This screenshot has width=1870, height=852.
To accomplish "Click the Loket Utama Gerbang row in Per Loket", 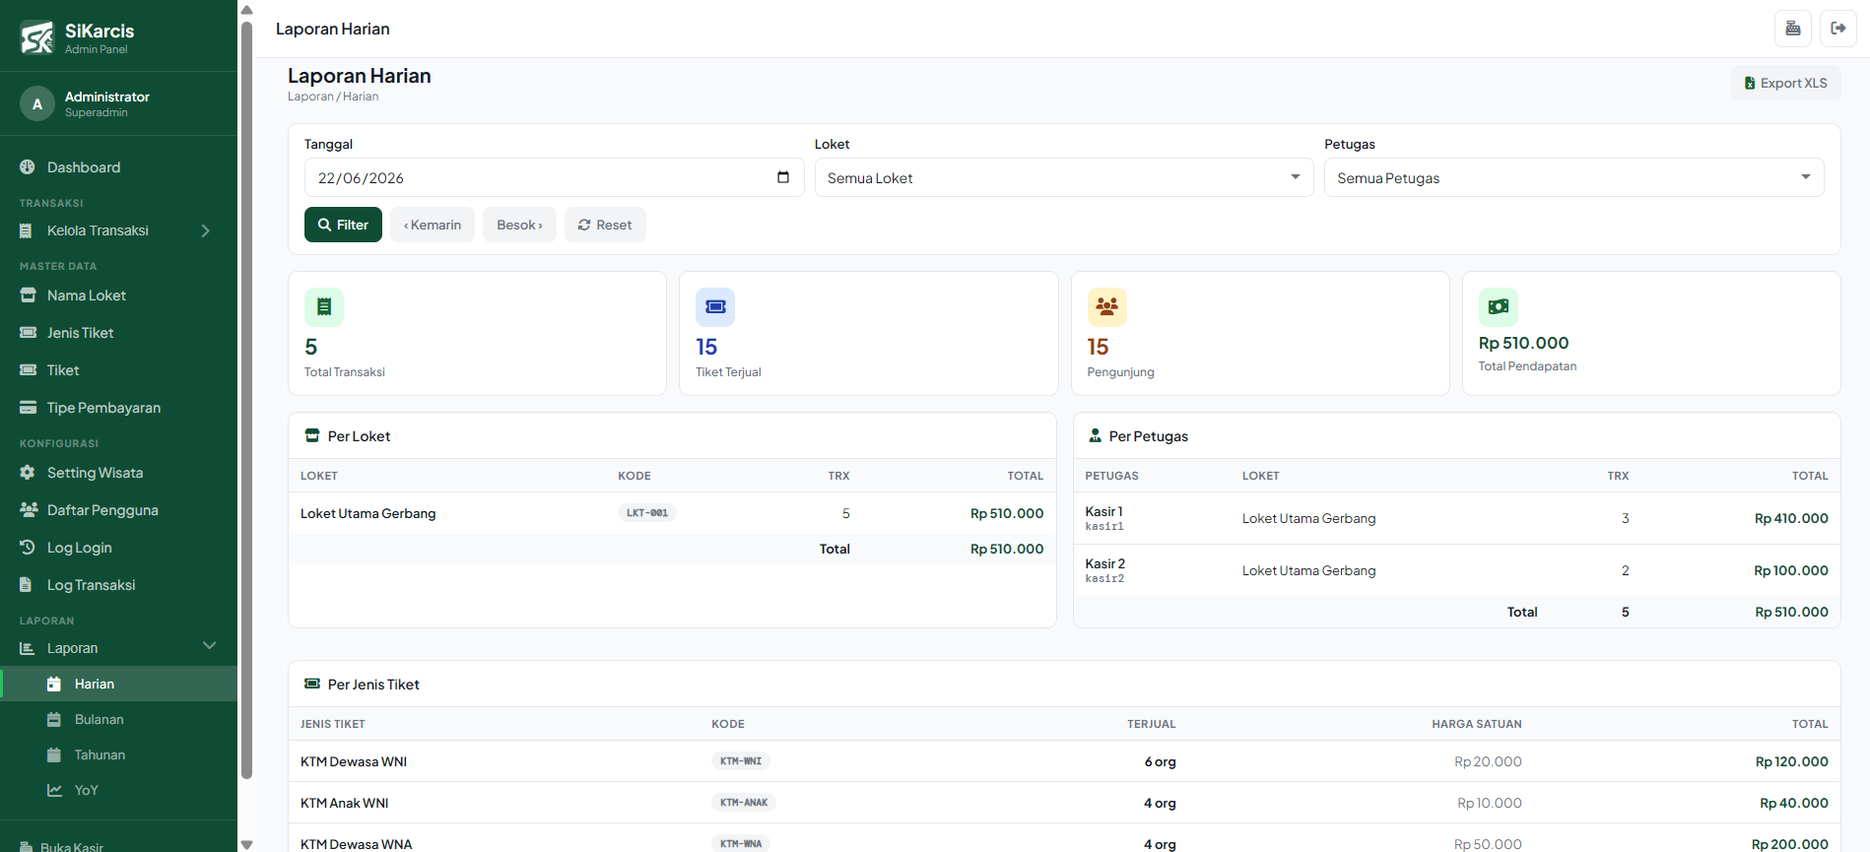I will point(672,513).
